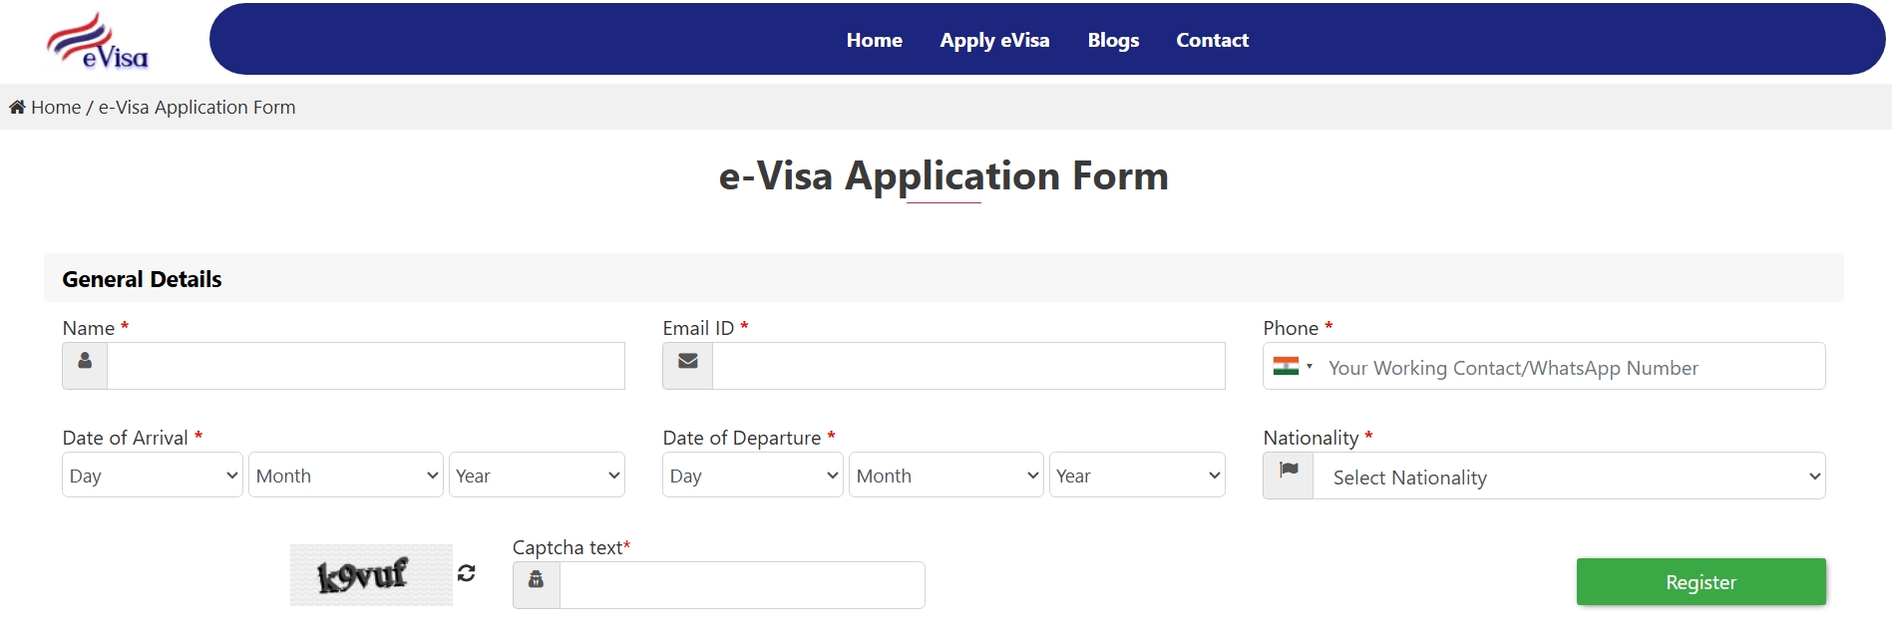1892x636 pixels.
Task: Open the departure Day dropdown
Action: point(753,476)
